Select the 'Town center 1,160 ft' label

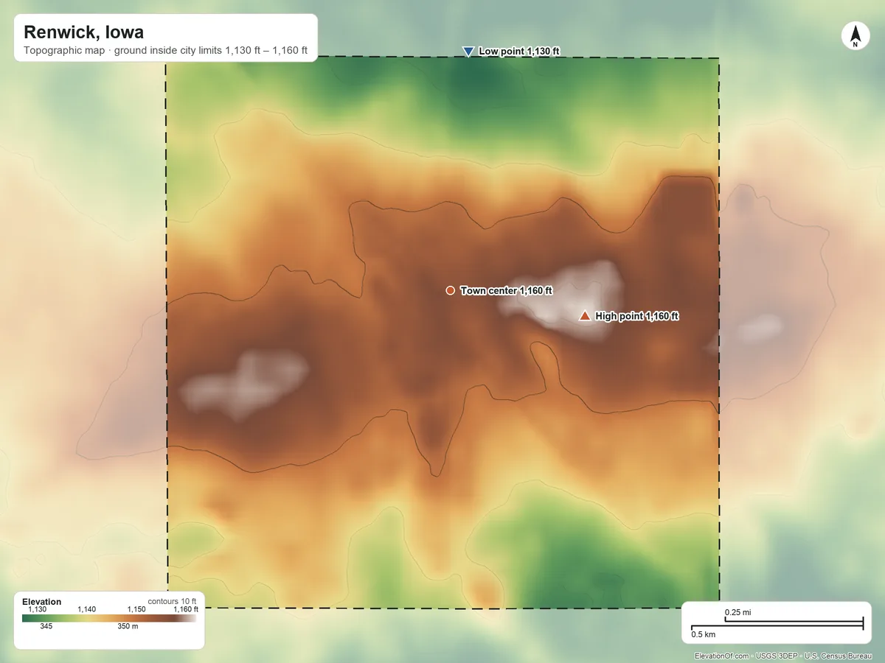(506, 291)
